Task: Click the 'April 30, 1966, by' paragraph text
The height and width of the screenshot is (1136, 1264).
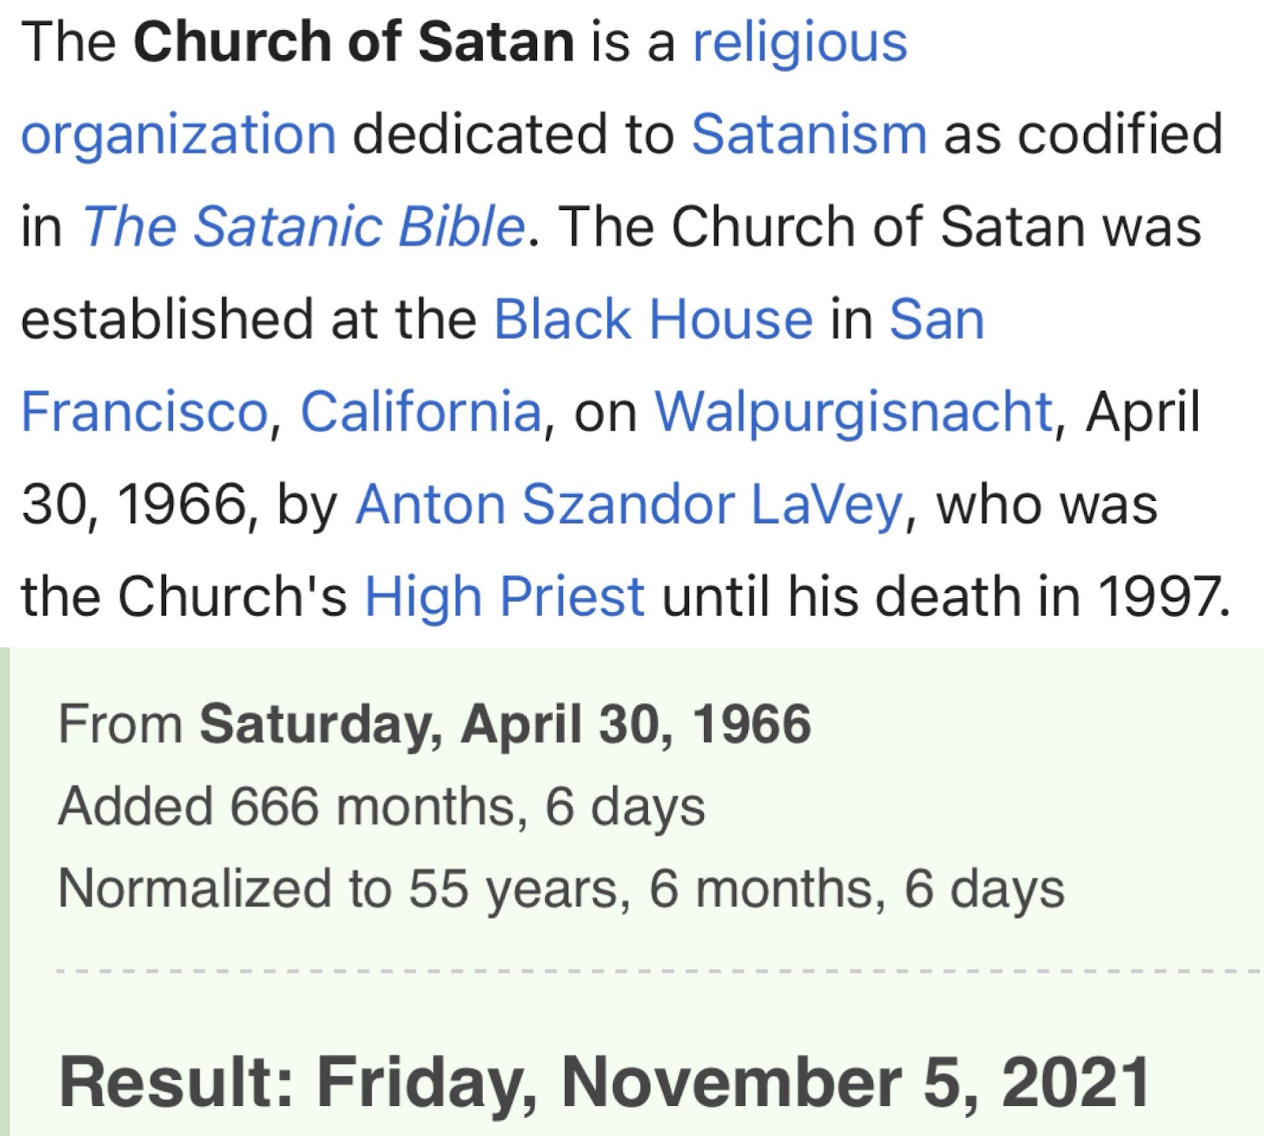Action: pyautogui.click(x=180, y=504)
